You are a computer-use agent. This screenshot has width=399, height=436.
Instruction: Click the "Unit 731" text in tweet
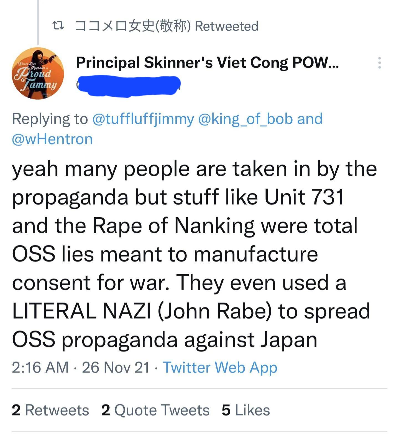(x=304, y=197)
